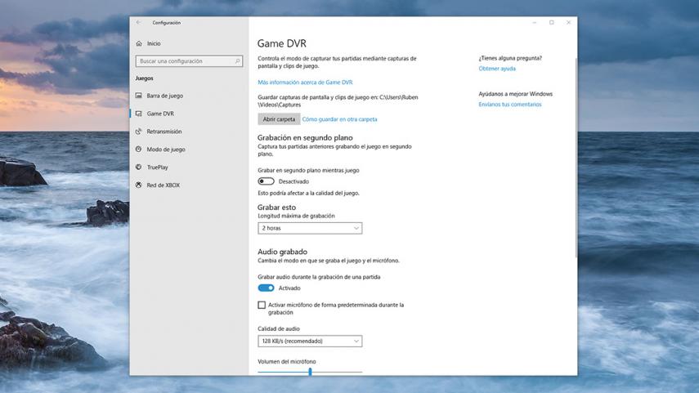Open Calidad de audio dropdown

tap(310, 342)
